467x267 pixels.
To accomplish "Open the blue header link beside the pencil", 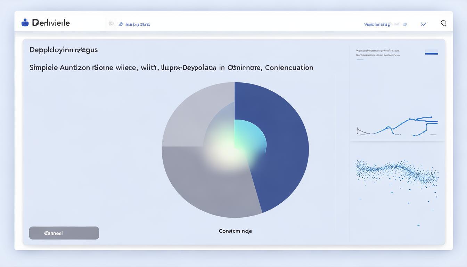I will (138, 24).
